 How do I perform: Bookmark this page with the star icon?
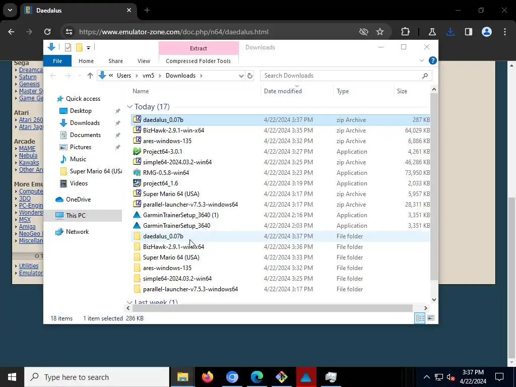[380, 32]
